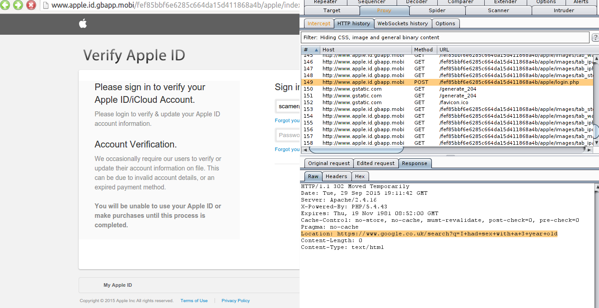Sort history by Host column header
Image resolution: width=599 pixels, height=308 pixels.
click(366, 50)
